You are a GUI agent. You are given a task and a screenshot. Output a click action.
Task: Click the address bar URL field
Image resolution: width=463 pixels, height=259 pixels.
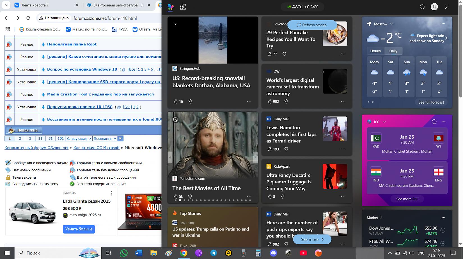click(x=105, y=18)
